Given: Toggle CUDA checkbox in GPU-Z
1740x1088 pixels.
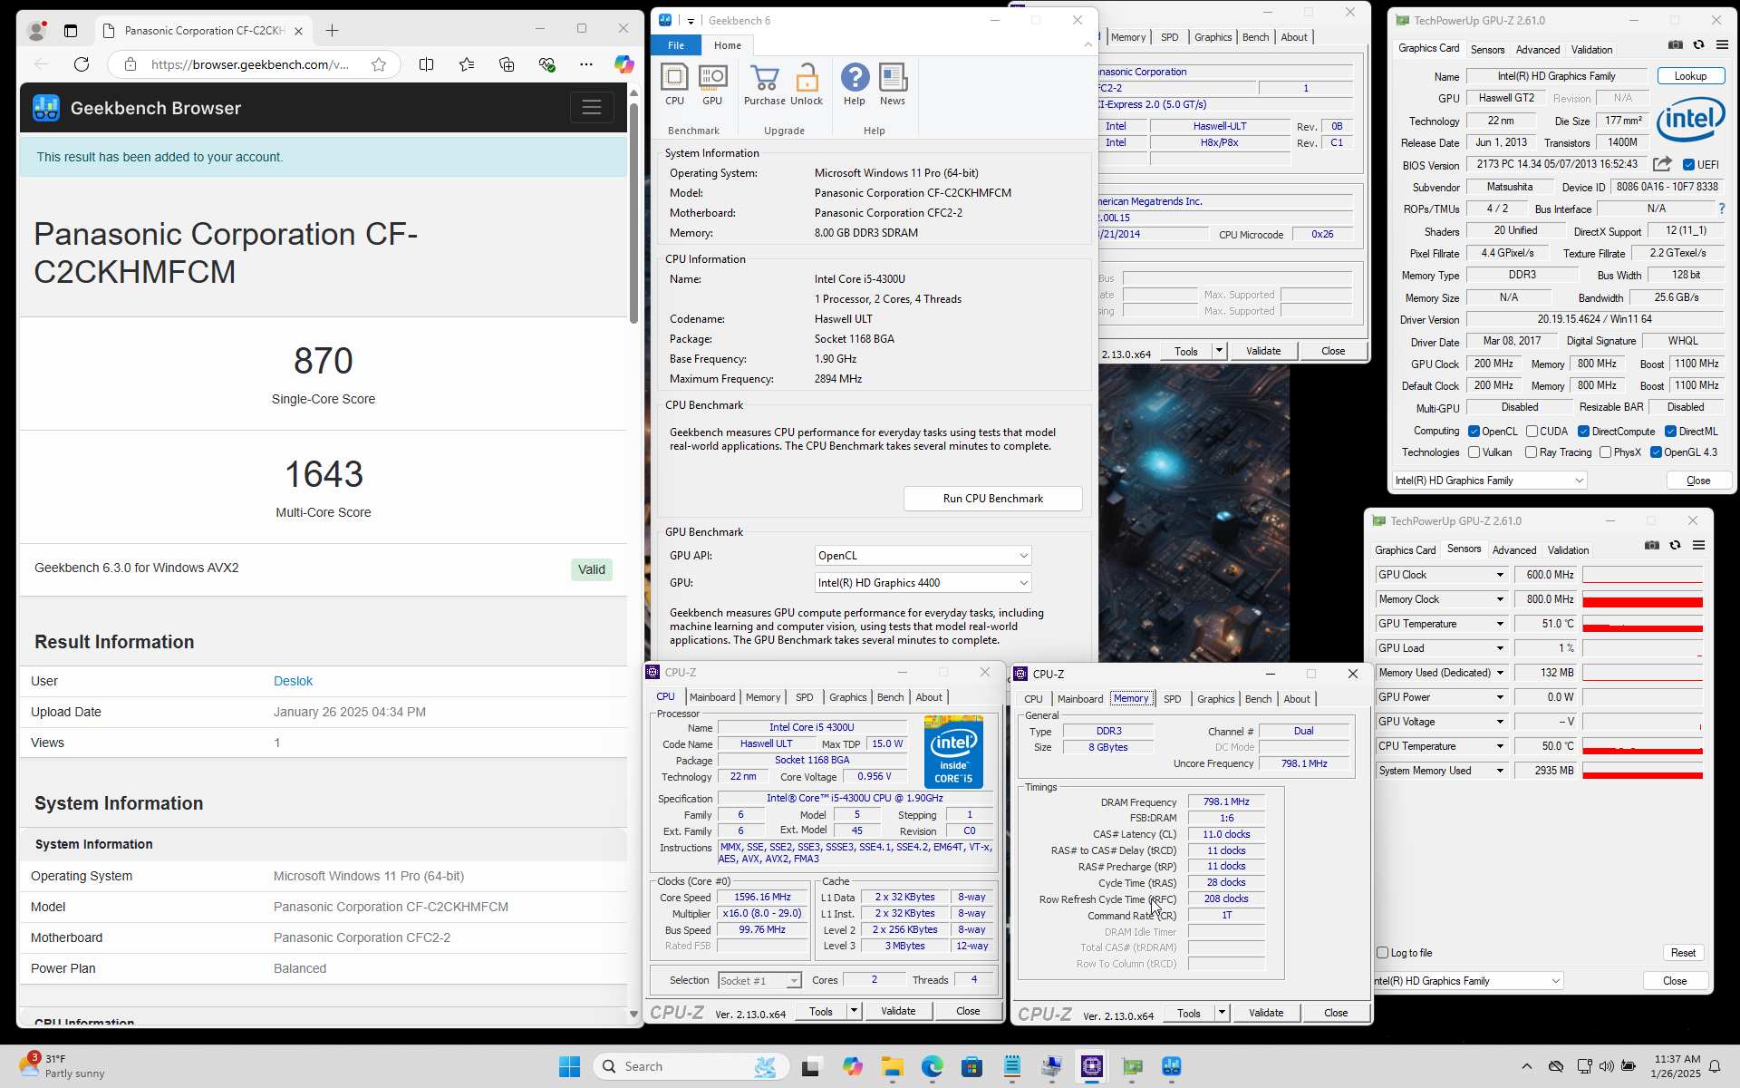Looking at the screenshot, I should [1532, 432].
